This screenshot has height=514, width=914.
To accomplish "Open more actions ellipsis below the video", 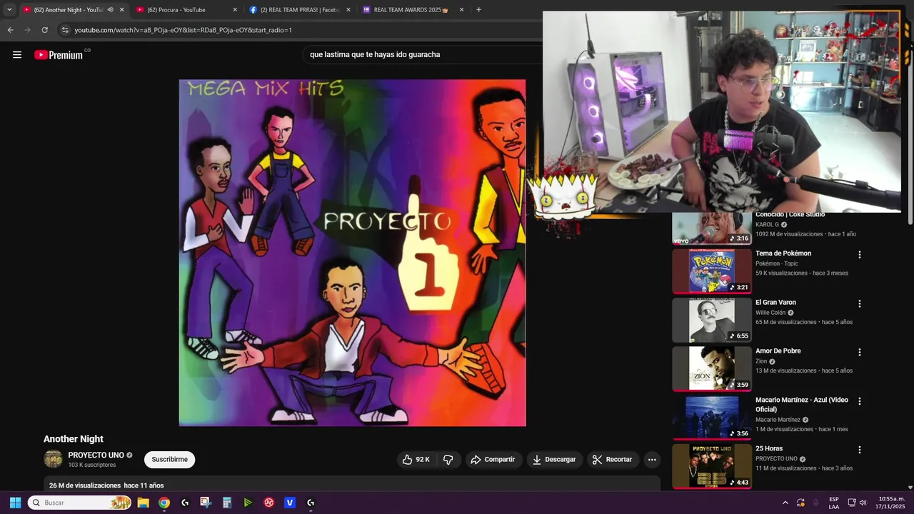I will coord(652,460).
